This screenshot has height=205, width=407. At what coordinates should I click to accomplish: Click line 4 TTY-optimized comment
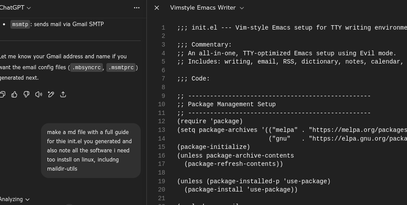(x=287, y=54)
